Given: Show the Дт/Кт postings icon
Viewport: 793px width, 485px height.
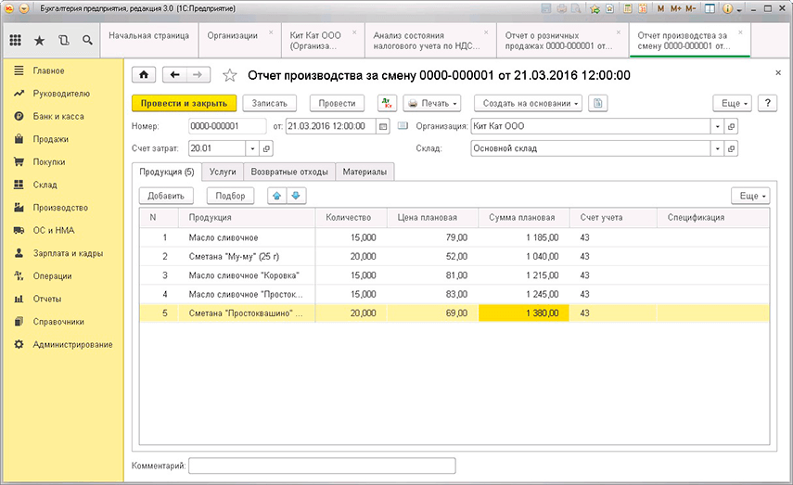Looking at the screenshot, I should 387,103.
